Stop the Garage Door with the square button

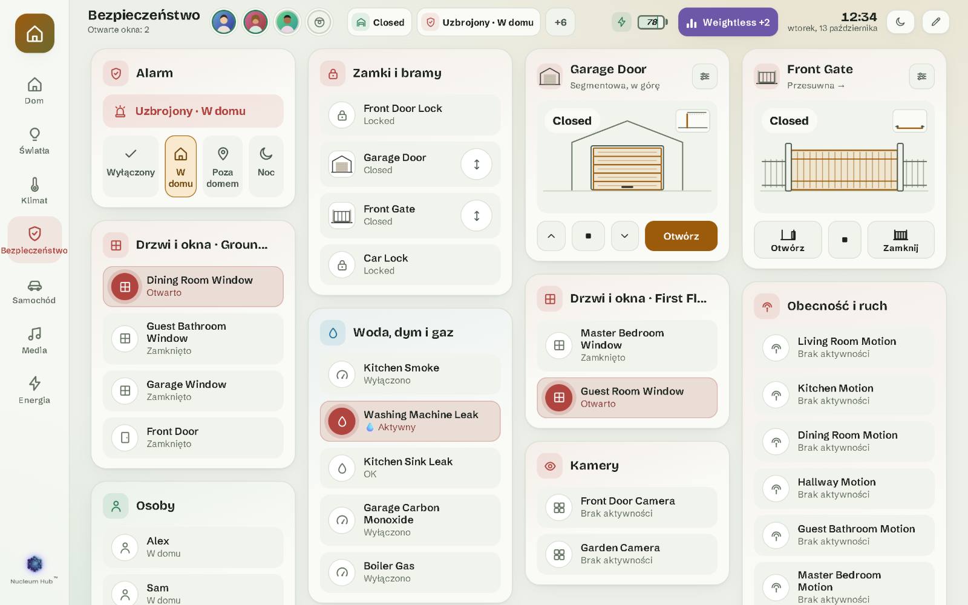(588, 236)
